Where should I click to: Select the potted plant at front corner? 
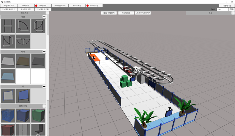point(144,118)
